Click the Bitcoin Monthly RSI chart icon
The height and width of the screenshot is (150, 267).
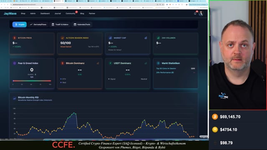[x=15, y=98]
